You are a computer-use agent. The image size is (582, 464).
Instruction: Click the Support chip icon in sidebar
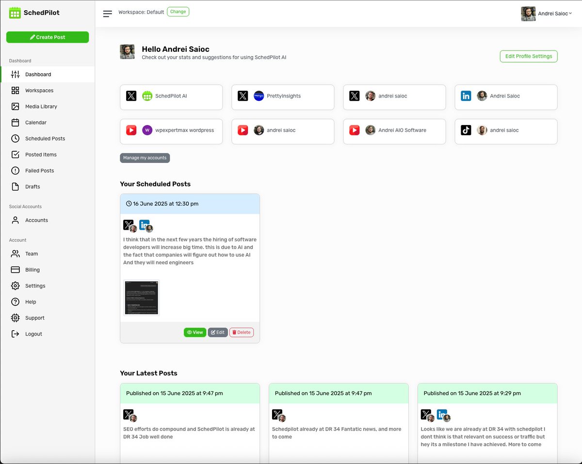(16, 318)
